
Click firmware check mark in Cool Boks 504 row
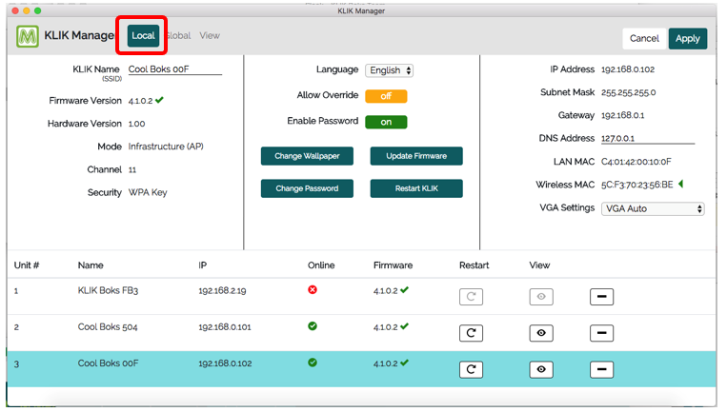click(x=404, y=326)
